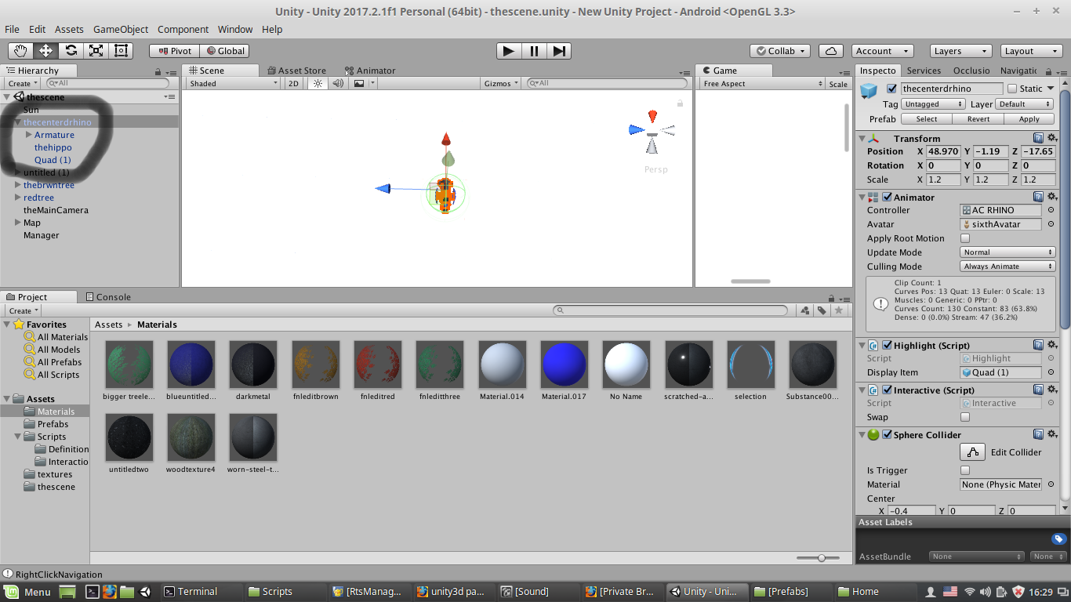Click the prefab Revert button
Screen dimensions: 1071x602
pos(978,119)
